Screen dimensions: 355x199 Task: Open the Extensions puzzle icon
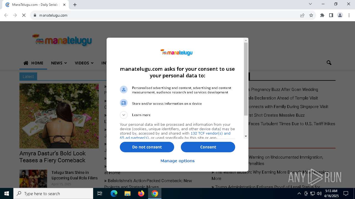pyautogui.click(x=322, y=15)
